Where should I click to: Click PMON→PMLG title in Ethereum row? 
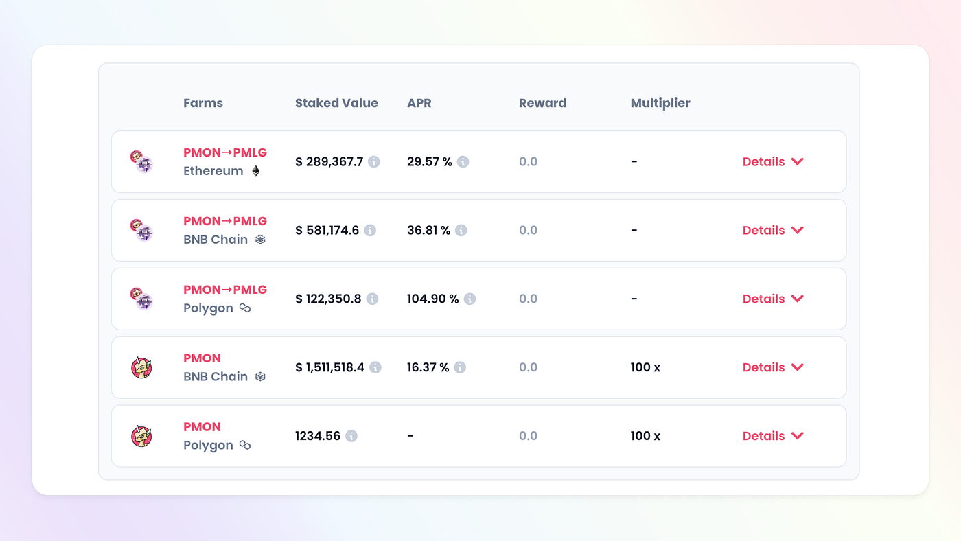point(225,152)
